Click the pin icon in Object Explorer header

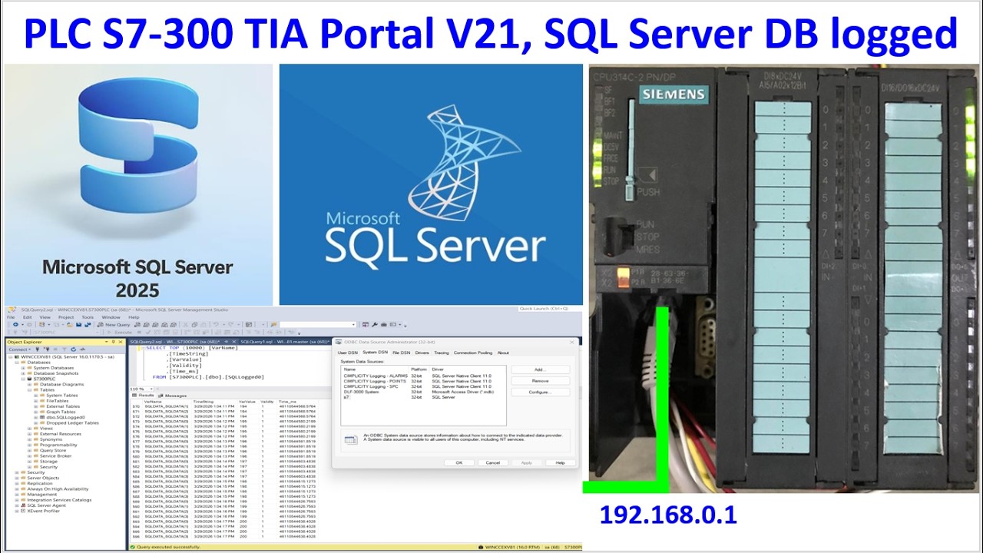114,342
